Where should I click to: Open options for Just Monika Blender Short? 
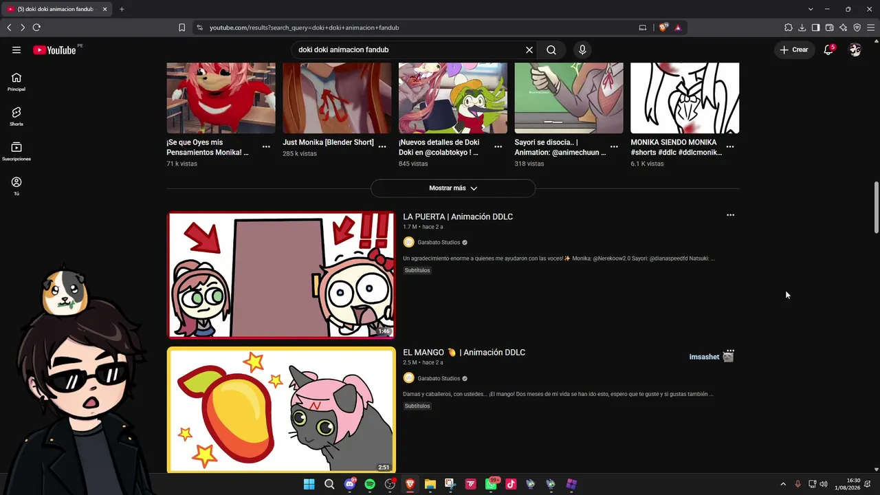pos(382,146)
